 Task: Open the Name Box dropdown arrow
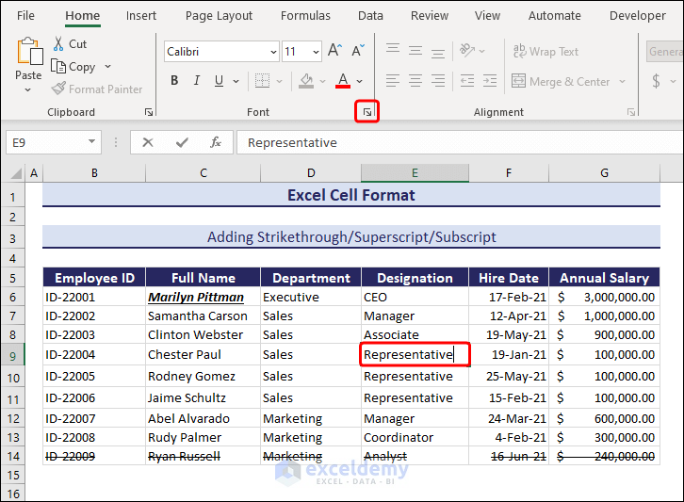92,142
